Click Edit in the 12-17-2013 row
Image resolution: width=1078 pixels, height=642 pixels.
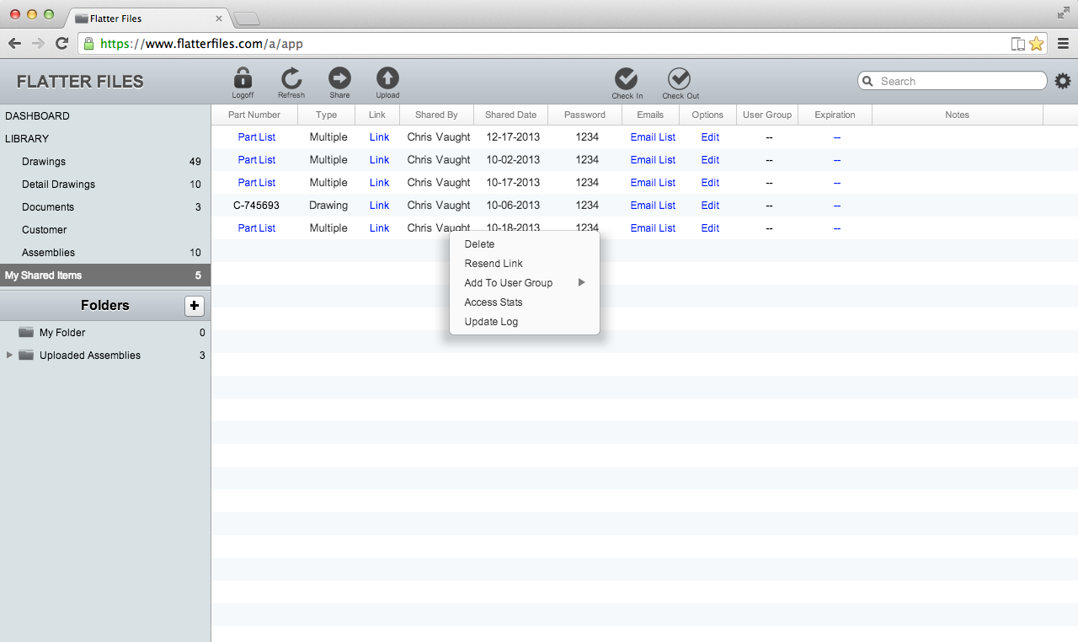tap(710, 137)
